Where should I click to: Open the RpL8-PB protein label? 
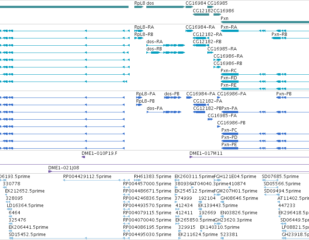tap(146, 101)
